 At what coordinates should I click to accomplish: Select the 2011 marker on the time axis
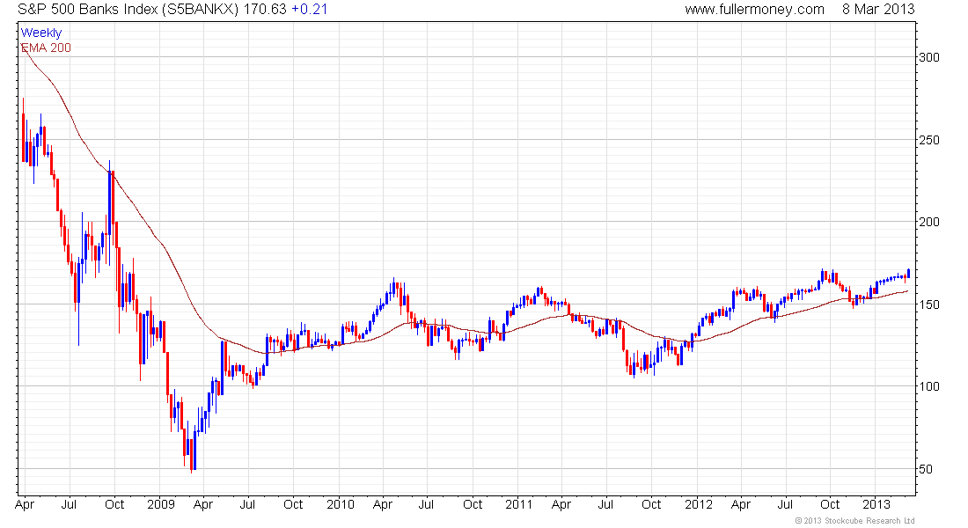pos(519,504)
